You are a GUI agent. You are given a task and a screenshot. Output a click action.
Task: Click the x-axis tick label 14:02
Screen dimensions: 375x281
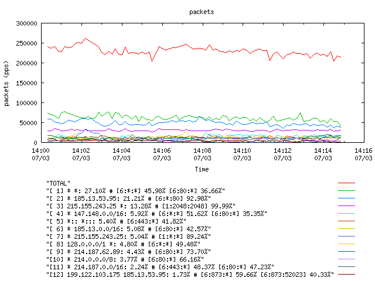(81, 150)
